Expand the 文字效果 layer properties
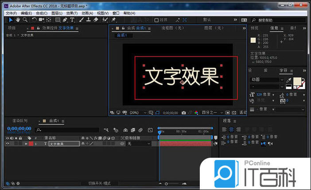Viewport: 311px width, 190px height. [x=26, y=144]
